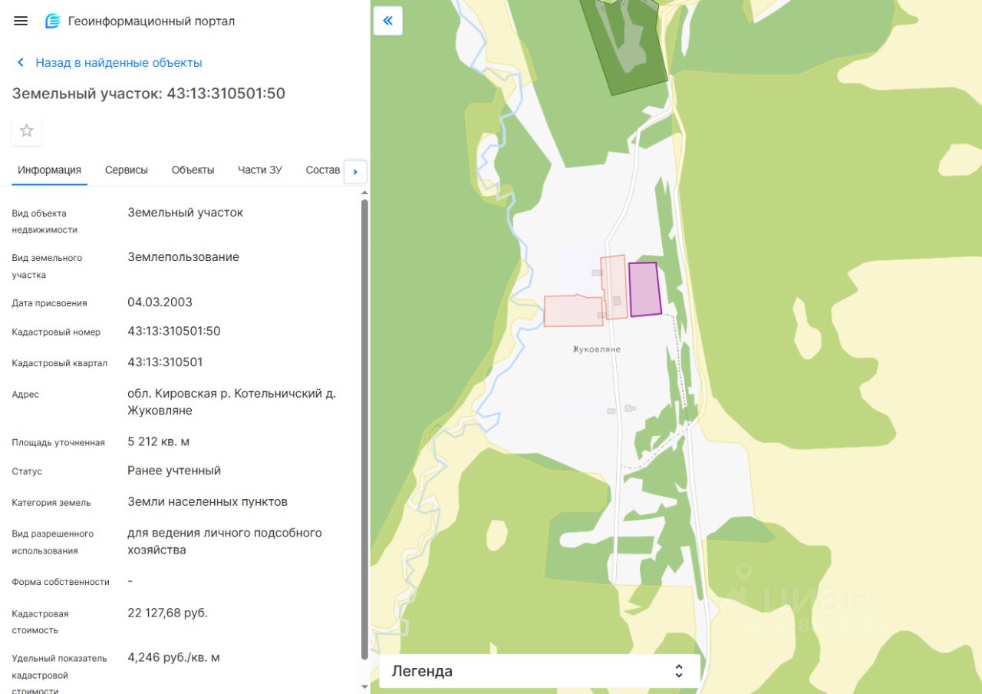The image size is (982, 694).
Task: Click the Кадастровый номер value 43:13:310501:50
Action: [x=174, y=331]
